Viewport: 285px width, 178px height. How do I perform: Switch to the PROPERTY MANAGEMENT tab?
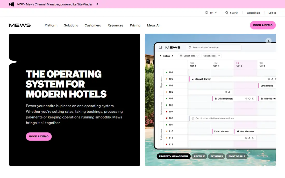click(174, 156)
